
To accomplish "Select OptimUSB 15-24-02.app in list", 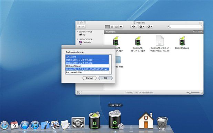I will click(x=87, y=63).
